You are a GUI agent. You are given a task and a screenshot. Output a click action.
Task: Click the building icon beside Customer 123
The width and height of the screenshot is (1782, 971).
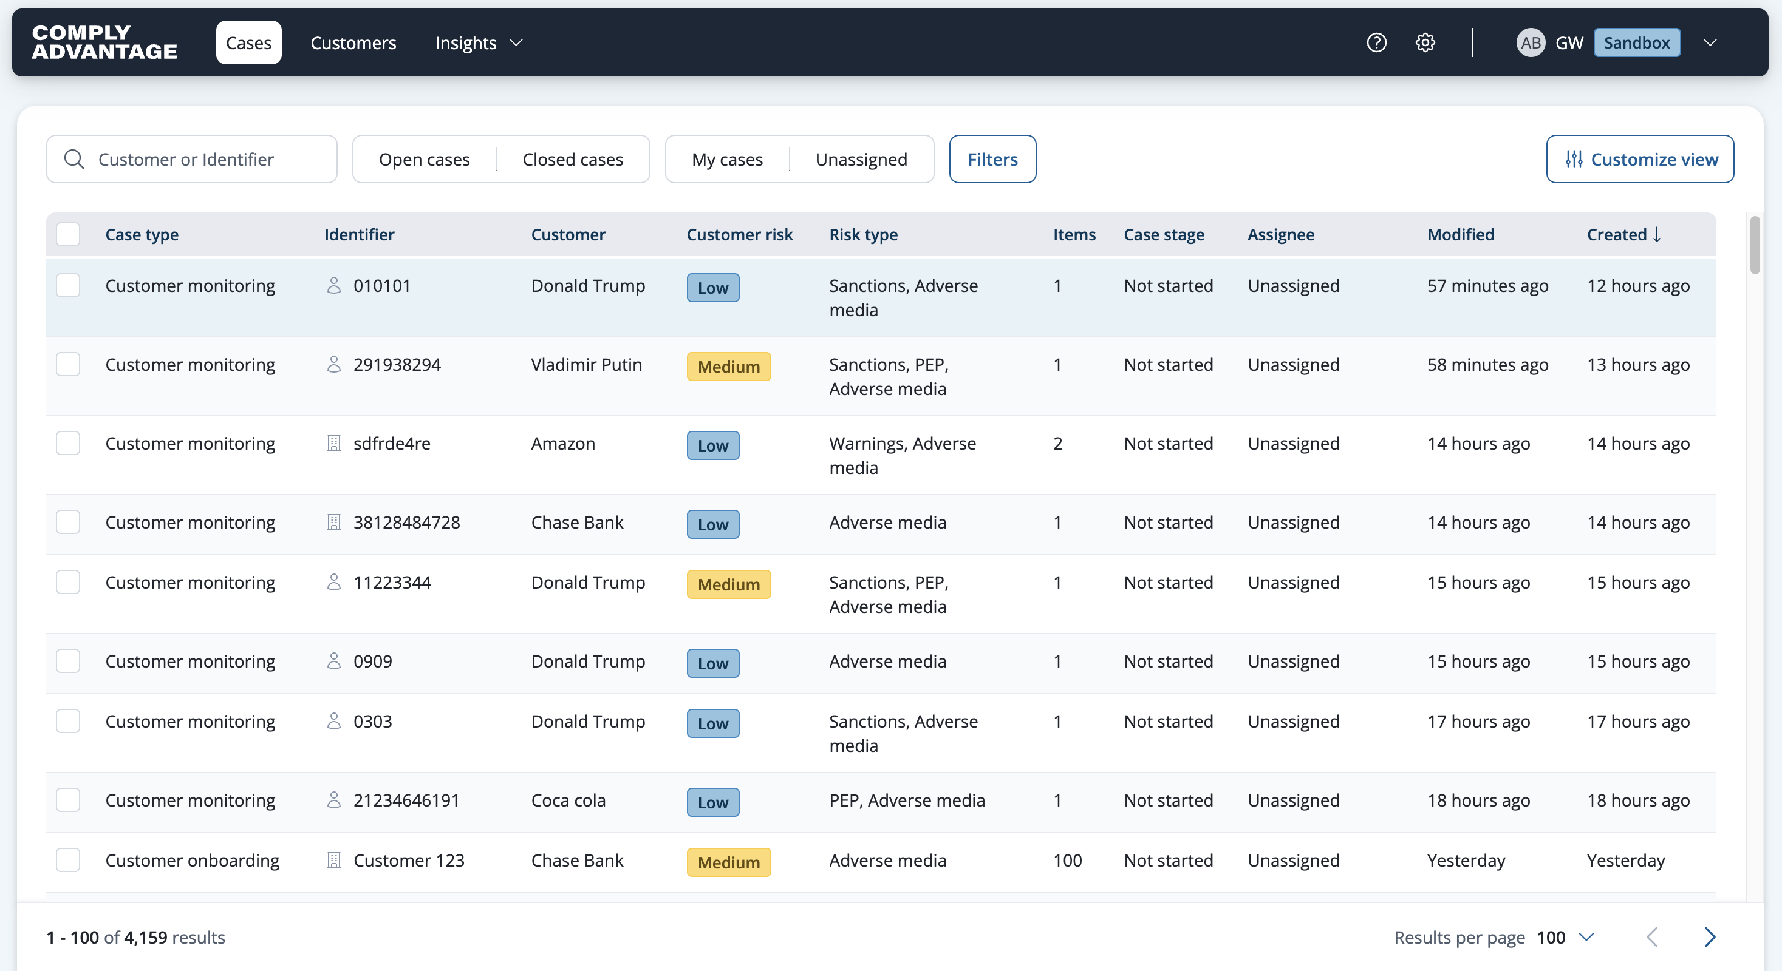point(333,860)
